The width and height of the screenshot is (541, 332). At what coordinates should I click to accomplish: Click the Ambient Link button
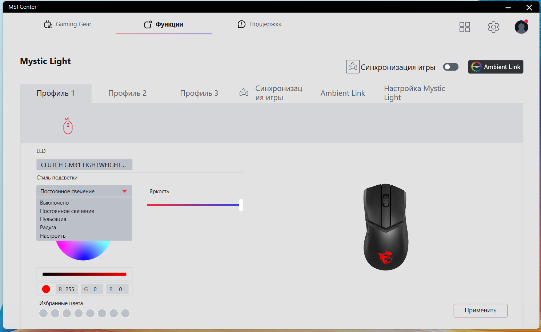pos(496,67)
